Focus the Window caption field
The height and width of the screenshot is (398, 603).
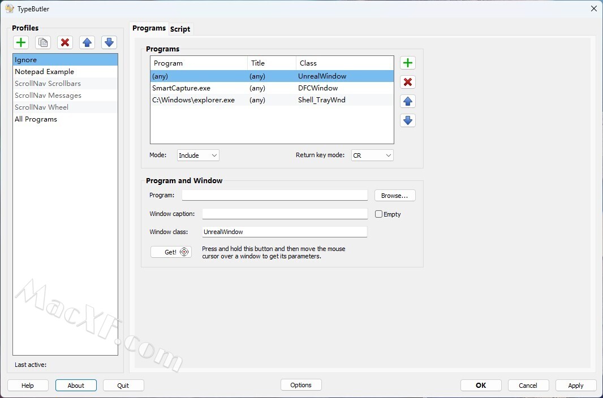coord(285,214)
